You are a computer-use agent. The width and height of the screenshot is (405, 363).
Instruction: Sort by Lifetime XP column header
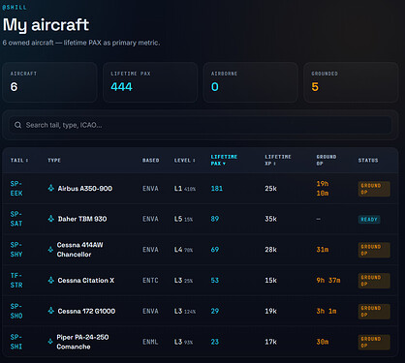coord(278,160)
